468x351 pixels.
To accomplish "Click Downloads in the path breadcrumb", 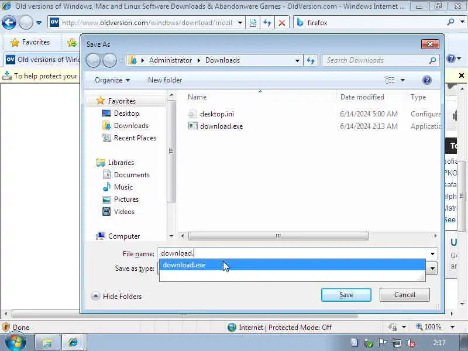I will (222, 60).
